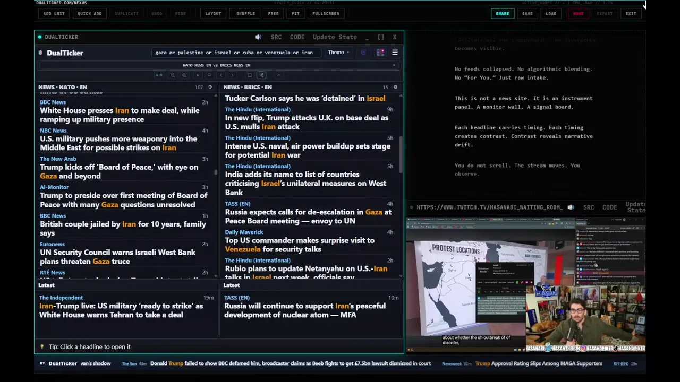This screenshot has height=382, width=680.
Task: Click ADD UNIT in the top toolbar
Action: tap(54, 13)
